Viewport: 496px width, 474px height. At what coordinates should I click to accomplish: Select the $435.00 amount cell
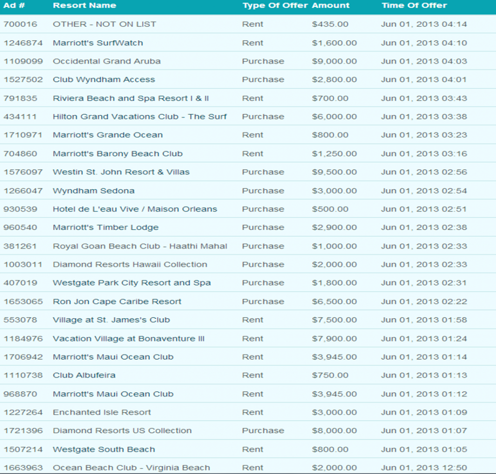[x=330, y=24]
